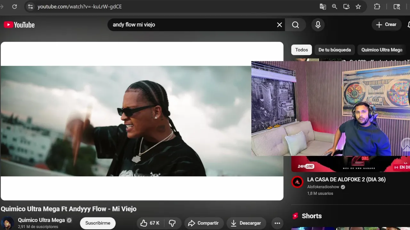Submit search with the magnifying glass button
This screenshot has height=230, width=410.
click(x=295, y=25)
